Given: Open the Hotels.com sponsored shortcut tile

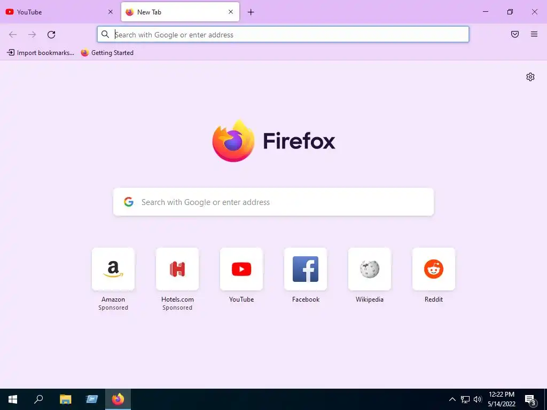Looking at the screenshot, I should [x=177, y=269].
